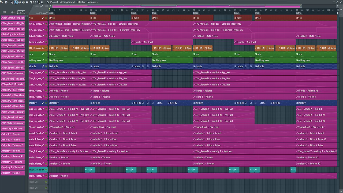Open menu of first 'Crunchy - Mix level' clip
This screenshot has width=343, height=193.
click(x=132, y=42)
